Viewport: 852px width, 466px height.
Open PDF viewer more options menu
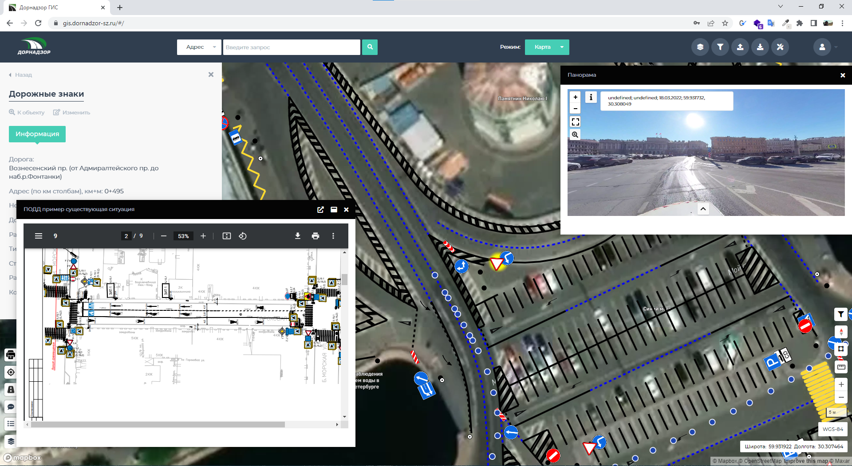pyautogui.click(x=333, y=236)
